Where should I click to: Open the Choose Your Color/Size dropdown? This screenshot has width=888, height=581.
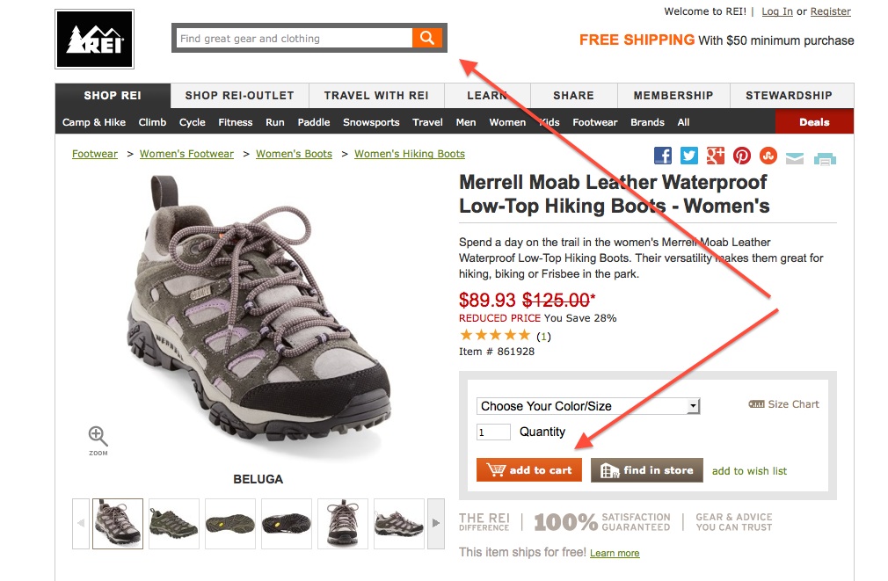point(588,405)
